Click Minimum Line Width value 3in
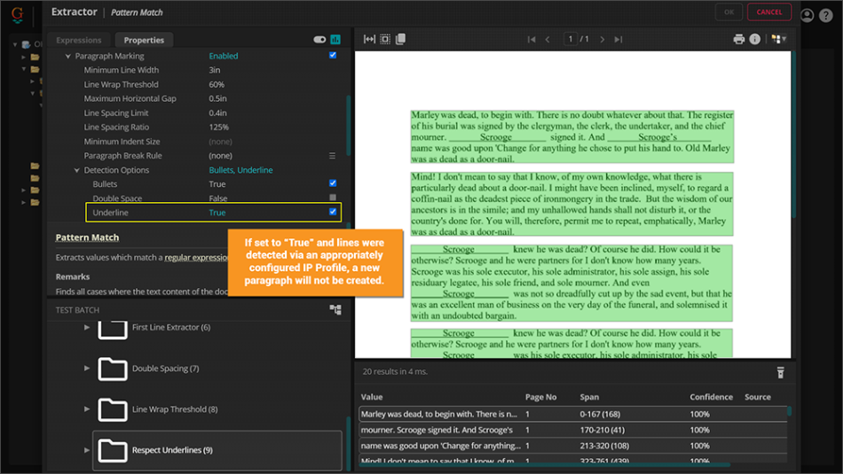843x474 pixels. [x=215, y=70]
